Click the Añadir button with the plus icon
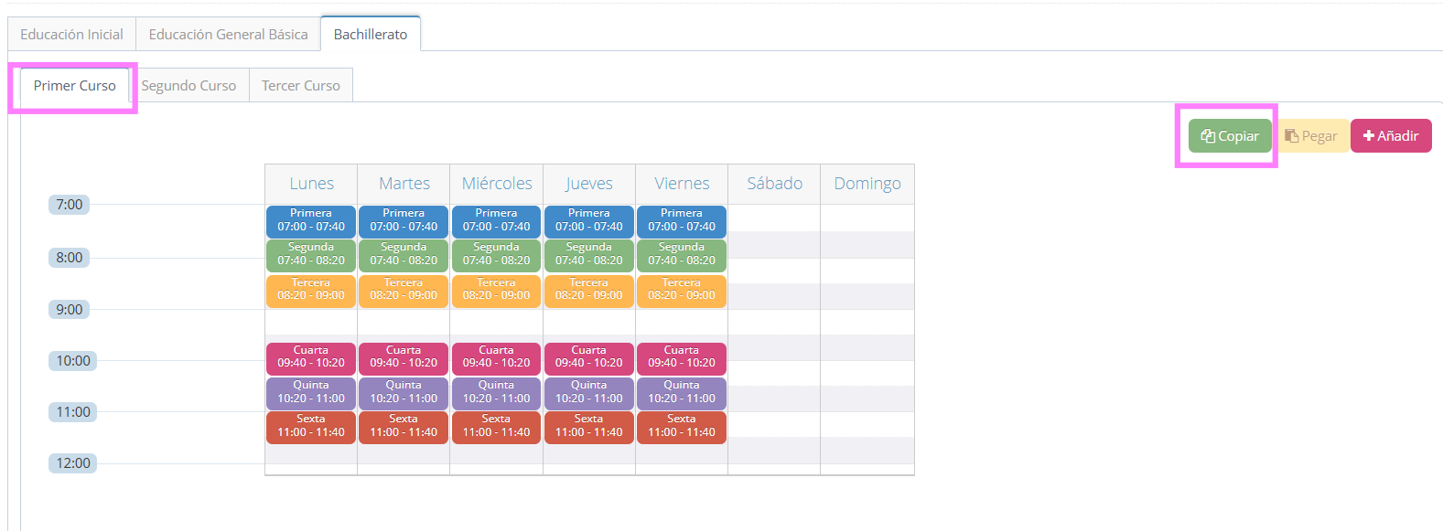This screenshot has height=531, width=1443. [1391, 136]
